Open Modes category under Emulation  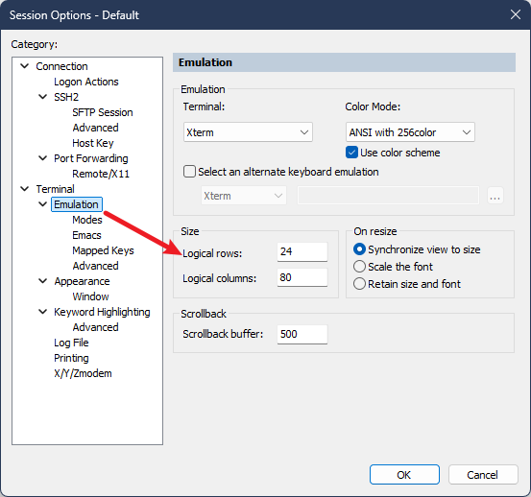(x=87, y=220)
